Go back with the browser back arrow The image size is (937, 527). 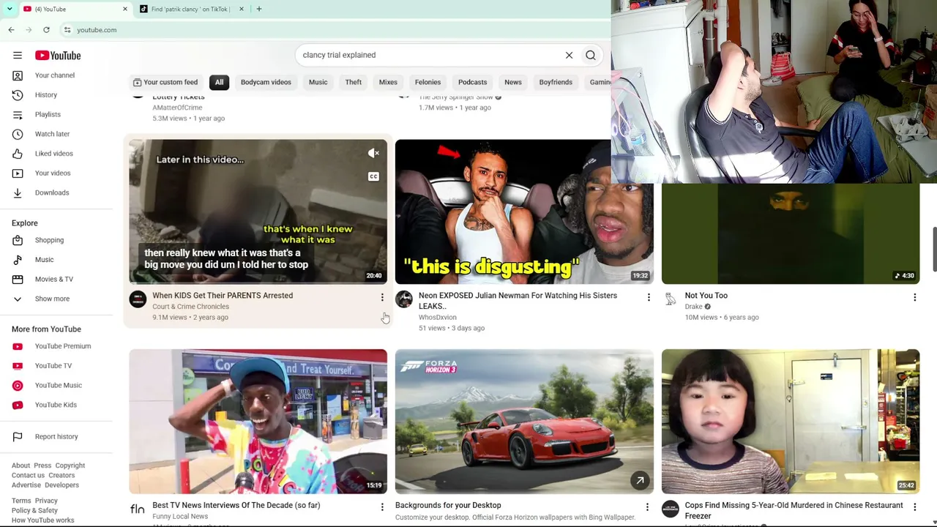pyautogui.click(x=11, y=30)
